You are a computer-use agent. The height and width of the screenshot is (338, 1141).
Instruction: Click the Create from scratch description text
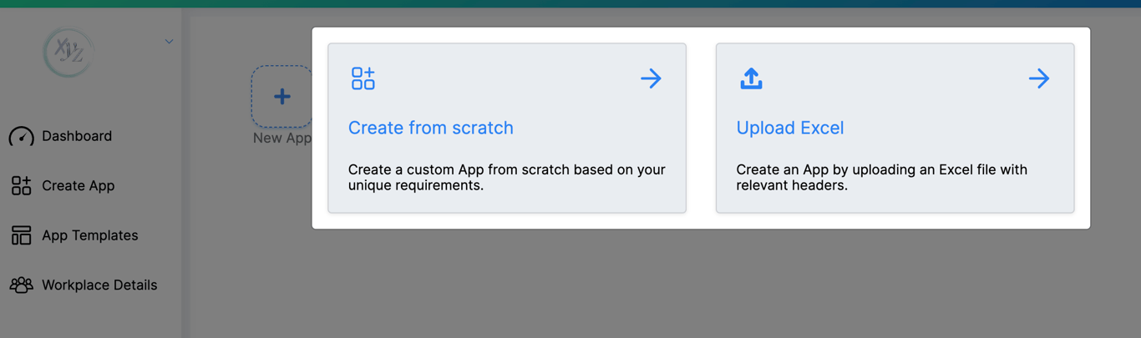pos(506,177)
